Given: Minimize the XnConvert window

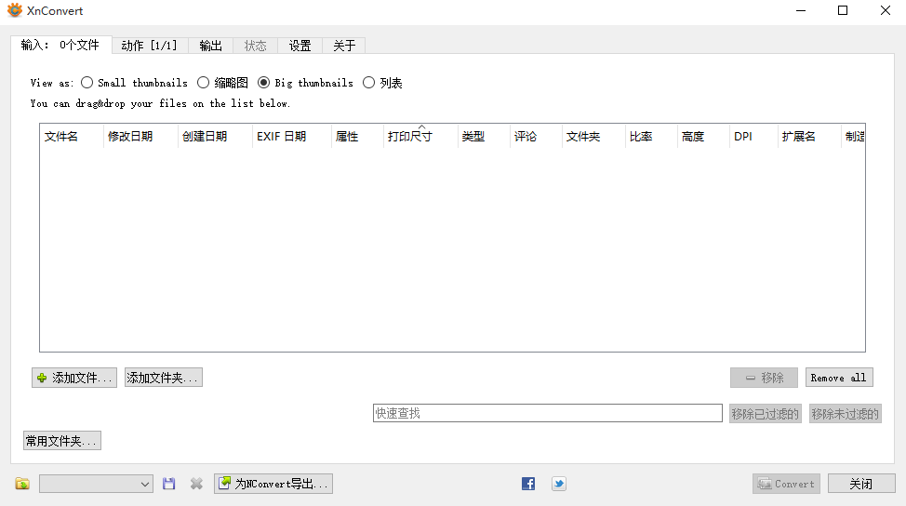Looking at the screenshot, I should [801, 10].
